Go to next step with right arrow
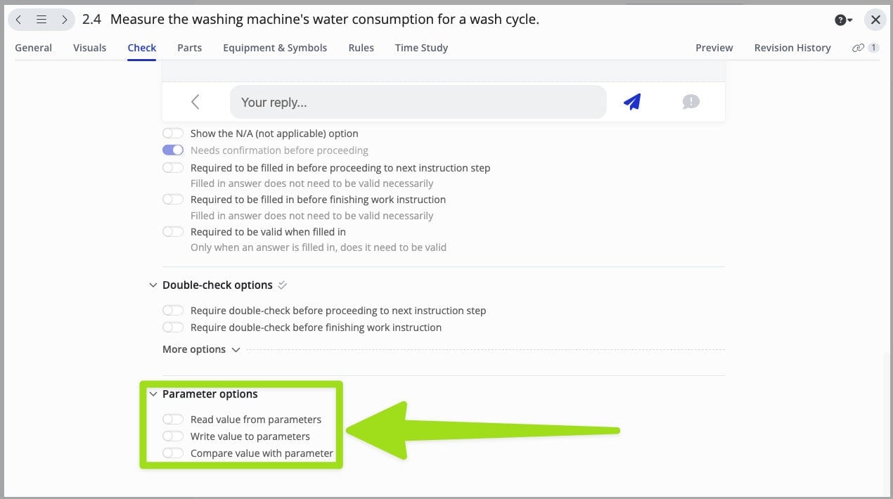The height and width of the screenshot is (499, 893). click(64, 20)
